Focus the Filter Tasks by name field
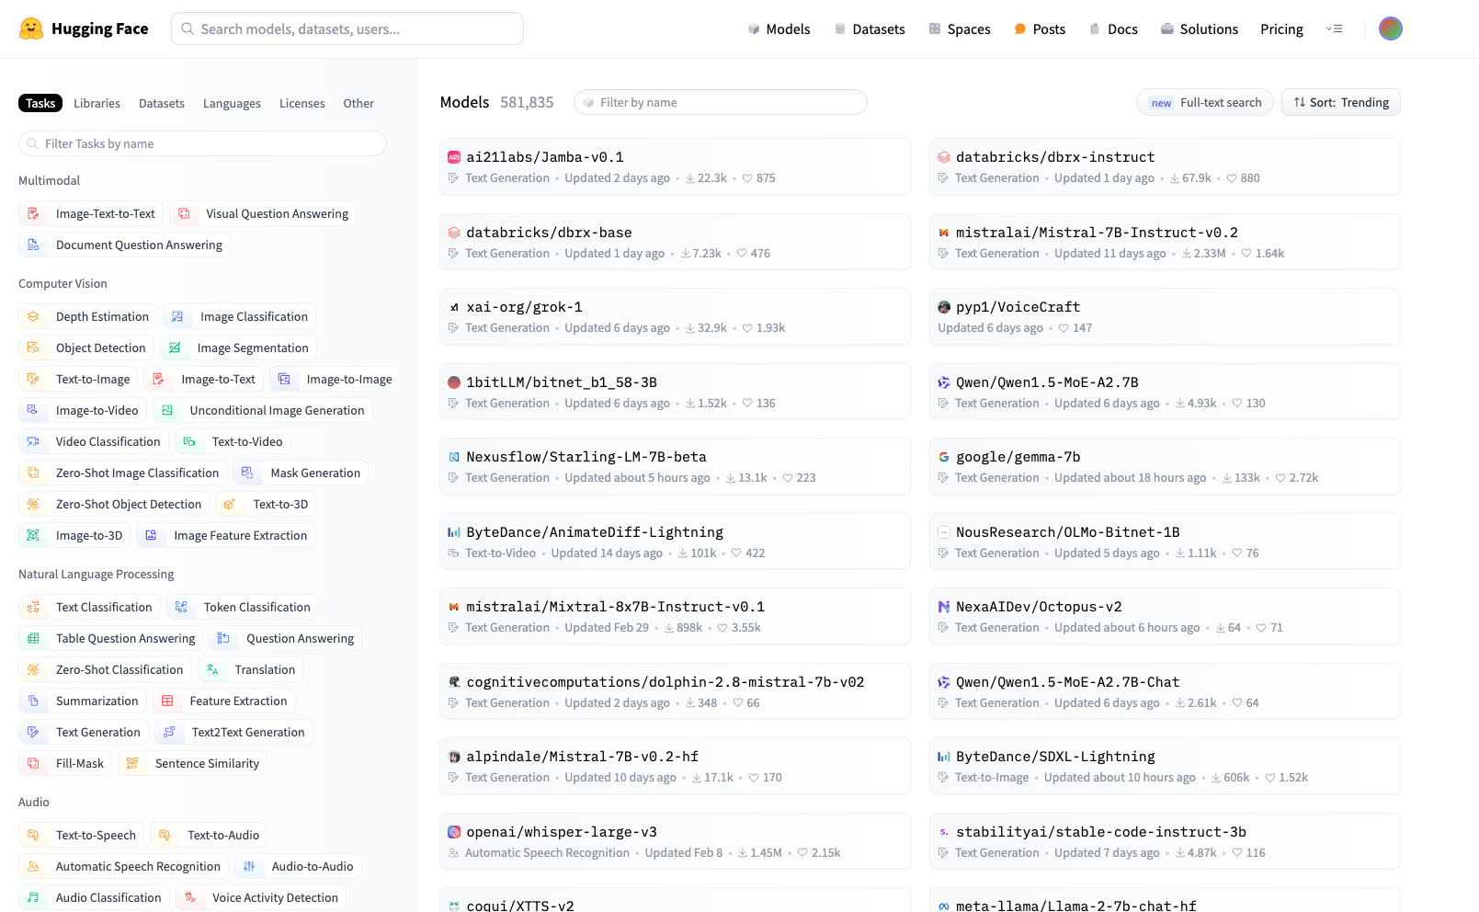This screenshot has height=912, width=1479. click(x=202, y=143)
